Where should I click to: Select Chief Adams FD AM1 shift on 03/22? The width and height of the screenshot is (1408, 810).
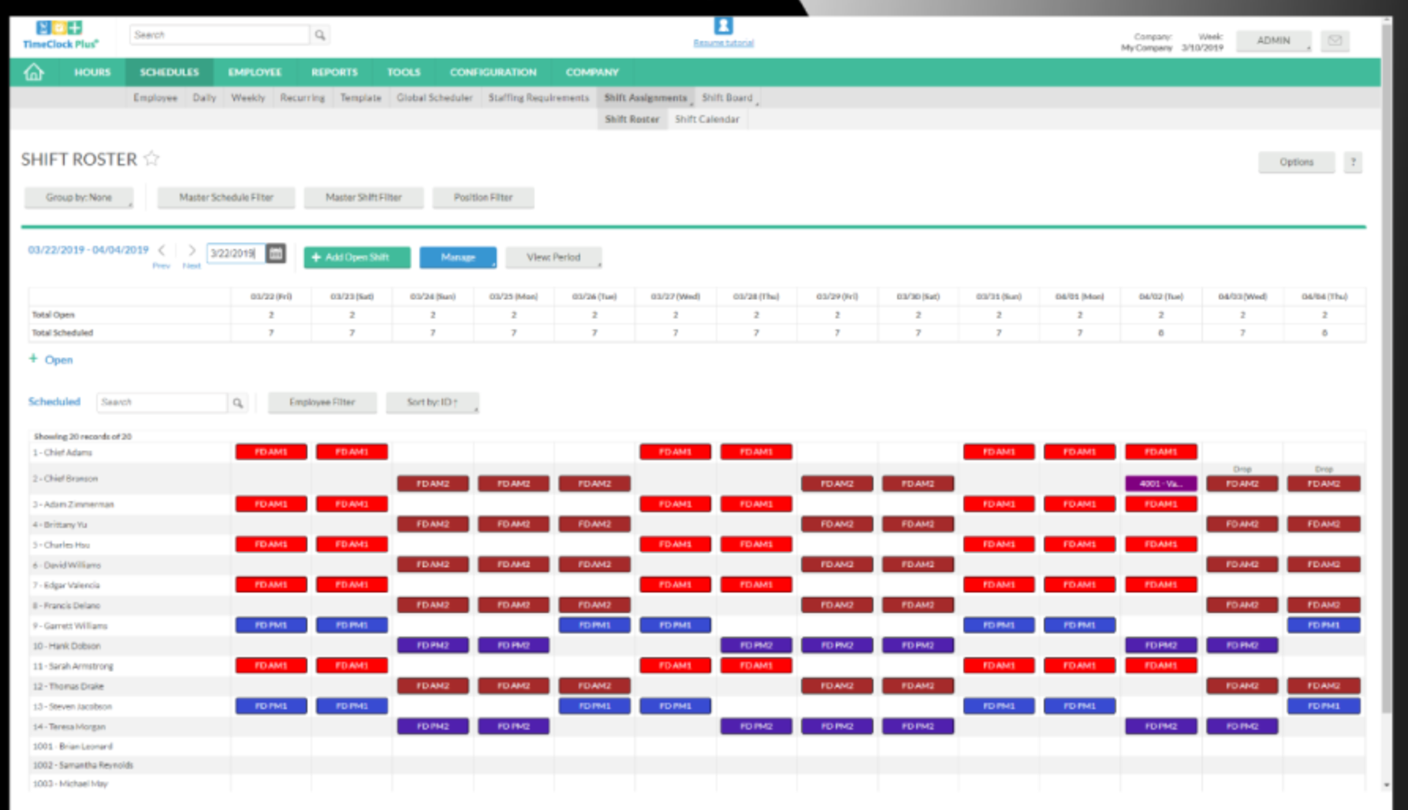tap(271, 452)
